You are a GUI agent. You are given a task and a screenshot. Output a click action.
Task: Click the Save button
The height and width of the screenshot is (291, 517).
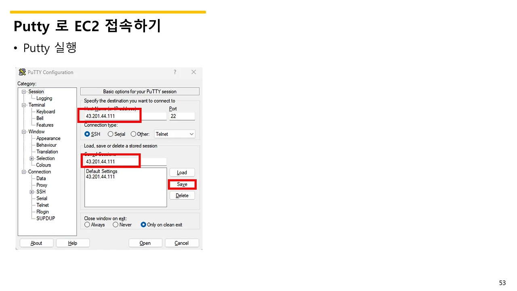point(182,184)
